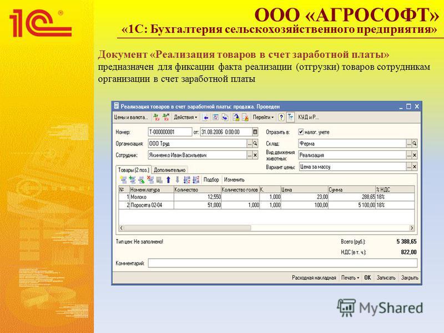Viewport: 444px width, 333px height.
Task: Click the post document toolbar icon
Action: (x=236, y=117)
